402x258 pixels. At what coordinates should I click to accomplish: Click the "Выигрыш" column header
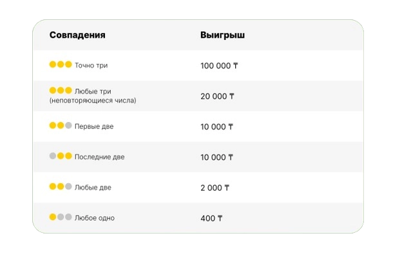(x=222, y=35)
